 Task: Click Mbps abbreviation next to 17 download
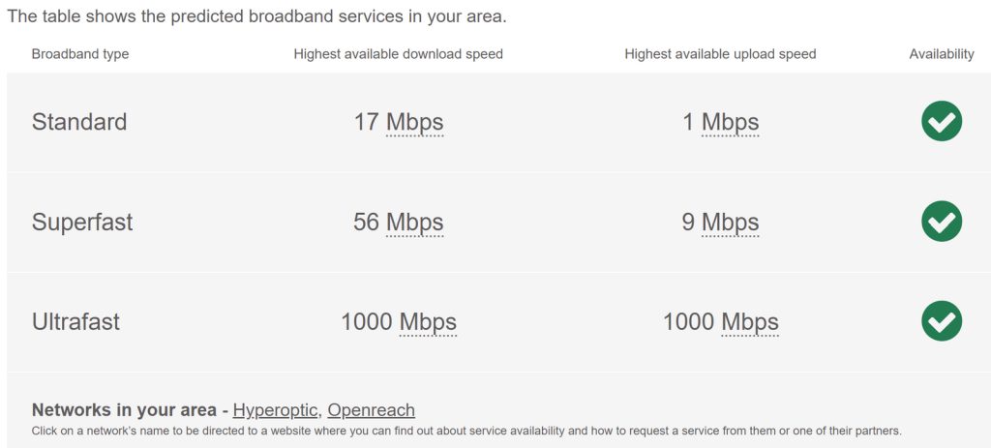pos(414,123)
